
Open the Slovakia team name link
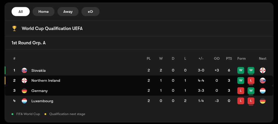pyautogui.click(x=38, y=70)
